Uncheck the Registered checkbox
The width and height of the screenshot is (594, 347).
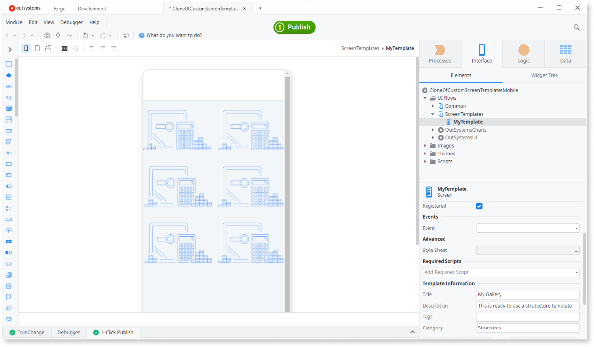click(x=479, y=206)
